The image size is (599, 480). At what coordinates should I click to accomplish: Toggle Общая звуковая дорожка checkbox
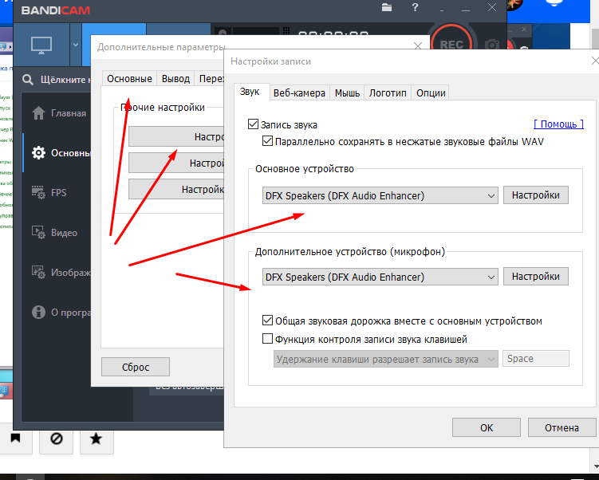coord(267,321)
